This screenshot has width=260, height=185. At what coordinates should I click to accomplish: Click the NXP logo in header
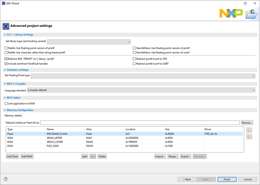[x=231, y=13]
